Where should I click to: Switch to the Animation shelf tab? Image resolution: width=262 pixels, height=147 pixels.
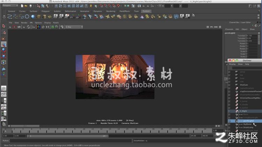(x=85, y=11)
